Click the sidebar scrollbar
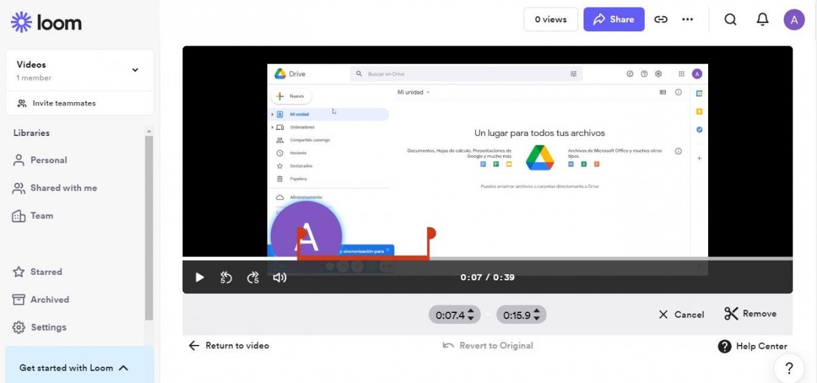 [149, 228]
